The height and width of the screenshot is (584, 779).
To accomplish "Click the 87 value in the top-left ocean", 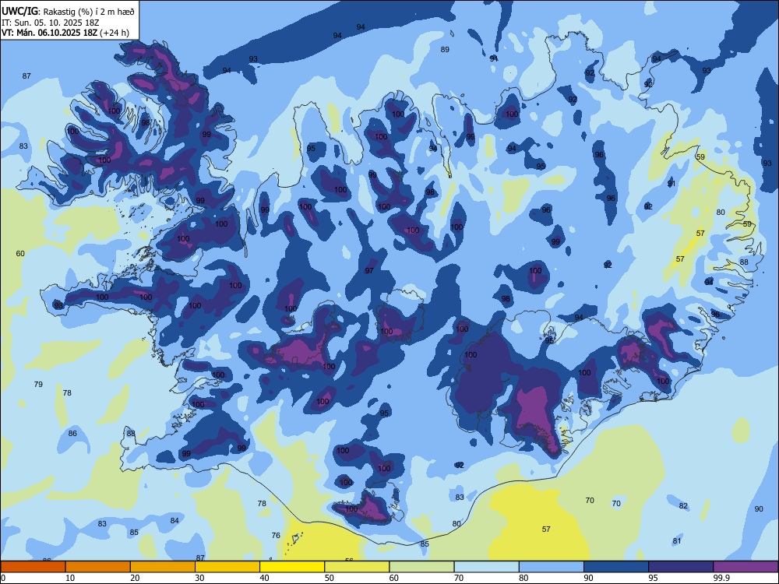I will 26,76.
